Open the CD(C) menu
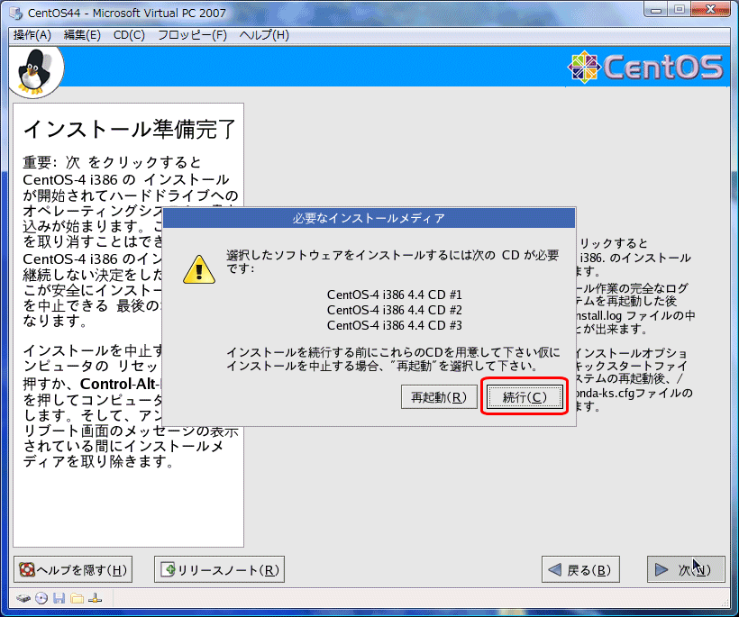 129,35
